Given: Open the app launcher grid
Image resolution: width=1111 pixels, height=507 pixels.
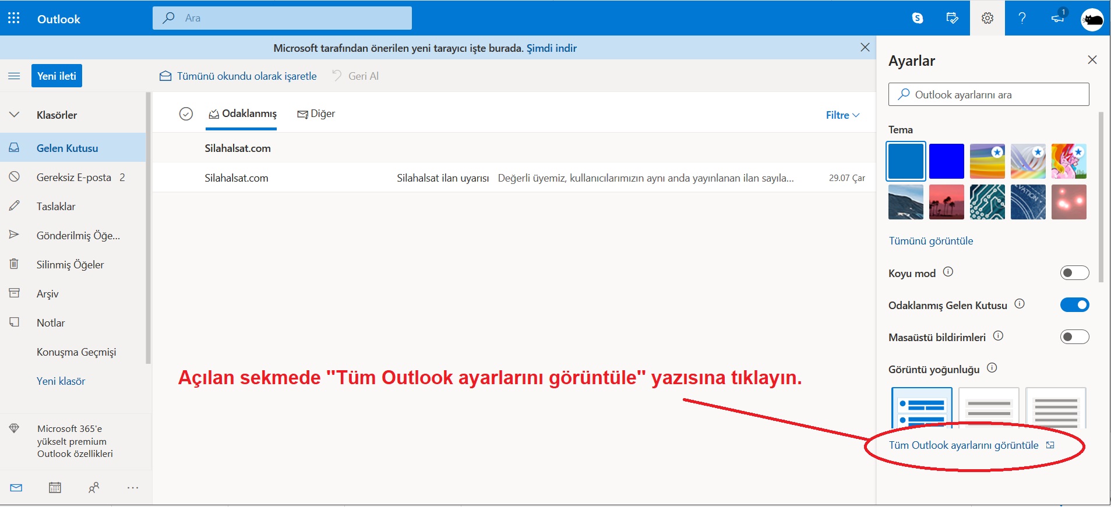Looking at the screenshot, I should (x=14, y=18).
